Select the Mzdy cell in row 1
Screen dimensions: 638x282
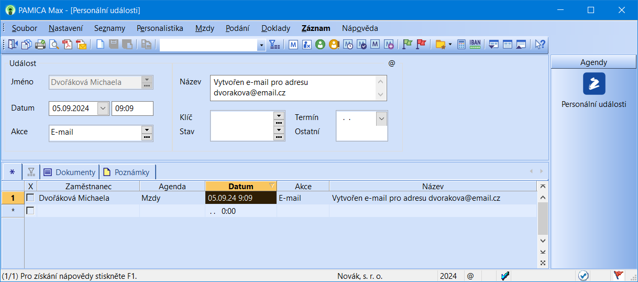172,198
